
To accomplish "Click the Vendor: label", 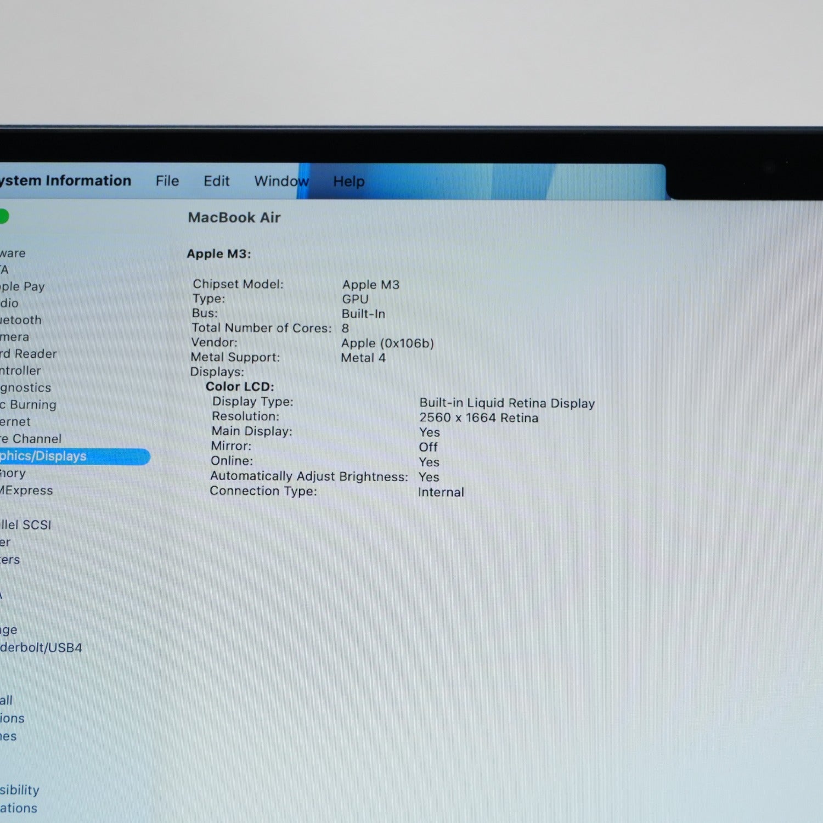I will point(214,342).
